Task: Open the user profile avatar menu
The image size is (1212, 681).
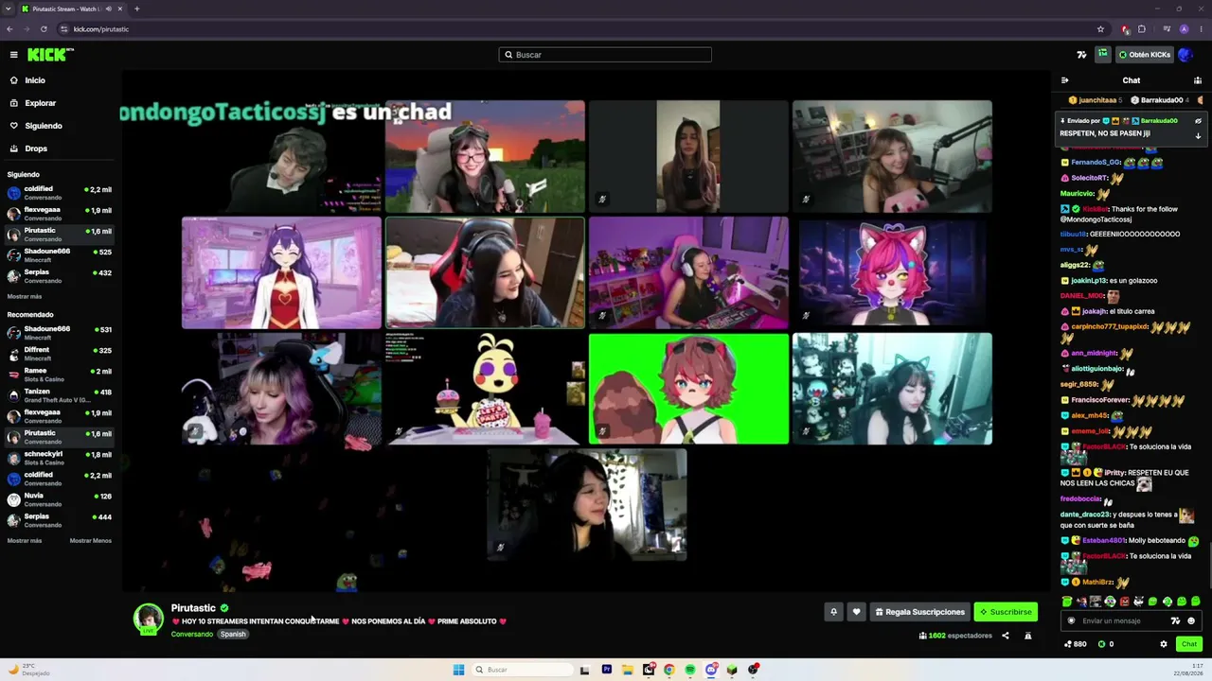Action: click(1185, 55)
